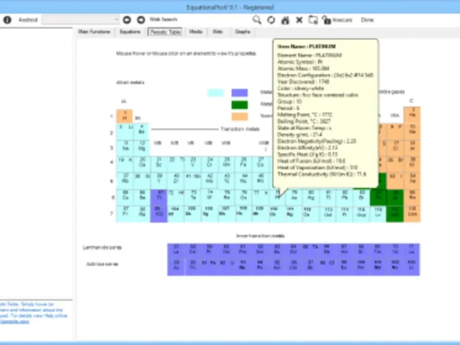This screenshot has height=345, width=460.
Task: Select the Radon (Rn) element cell
Action: click(412, 197)
